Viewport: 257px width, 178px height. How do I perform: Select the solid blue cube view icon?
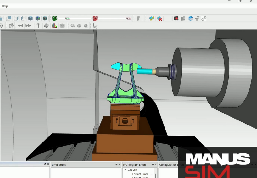click(31, 19)
